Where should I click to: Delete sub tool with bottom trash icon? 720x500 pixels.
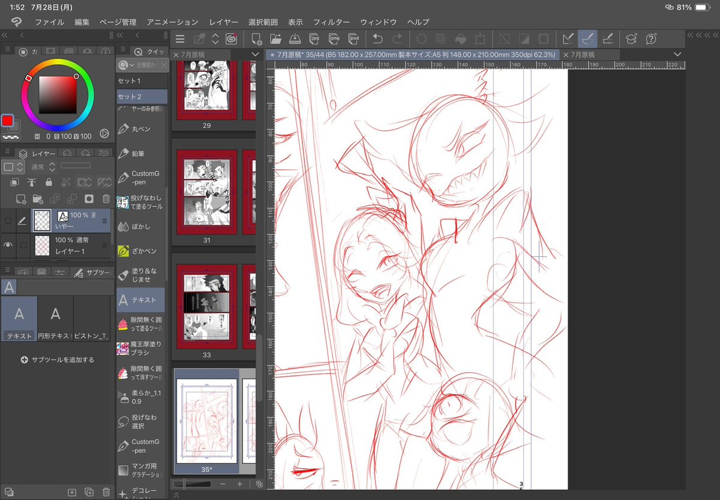pos(106,492)
